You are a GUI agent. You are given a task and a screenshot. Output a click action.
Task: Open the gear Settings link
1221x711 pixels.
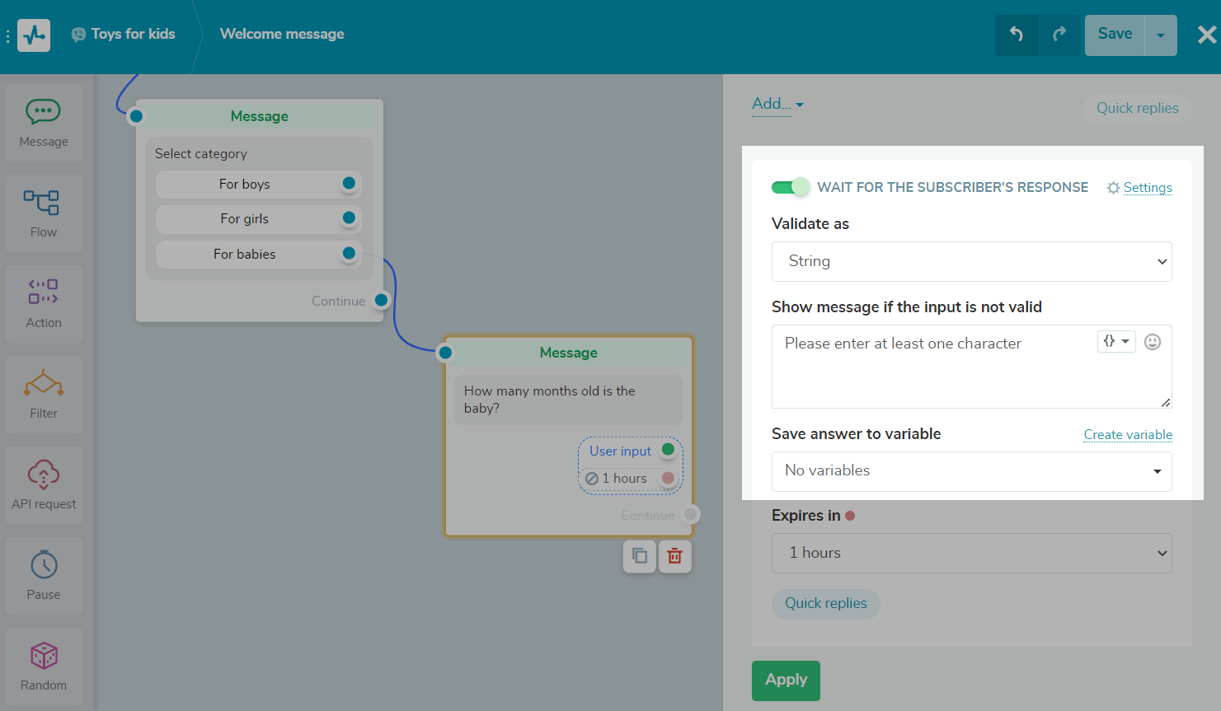1139,188
